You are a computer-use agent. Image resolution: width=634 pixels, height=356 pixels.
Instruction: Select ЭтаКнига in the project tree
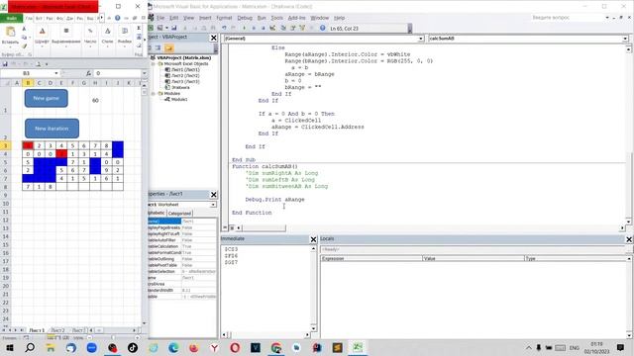coord(180,87)
